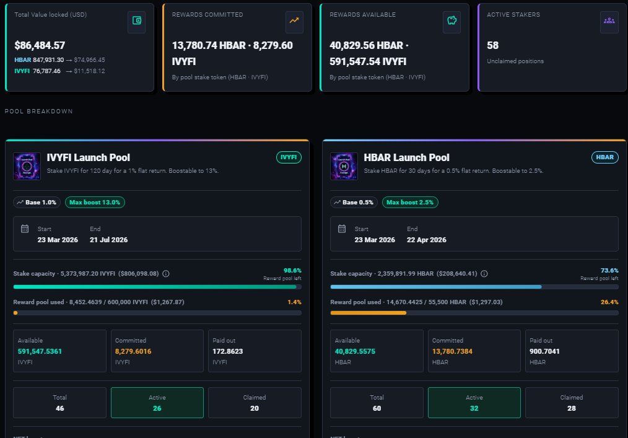Click the 98.6% reward pool left value
The width and height of the screenshot is (628, 438).
point(292,271)
